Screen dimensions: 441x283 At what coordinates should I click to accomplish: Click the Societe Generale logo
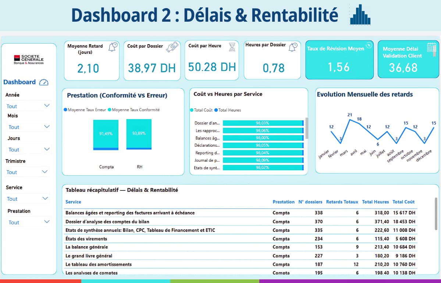pyautogui.click(x=29, y=60)
